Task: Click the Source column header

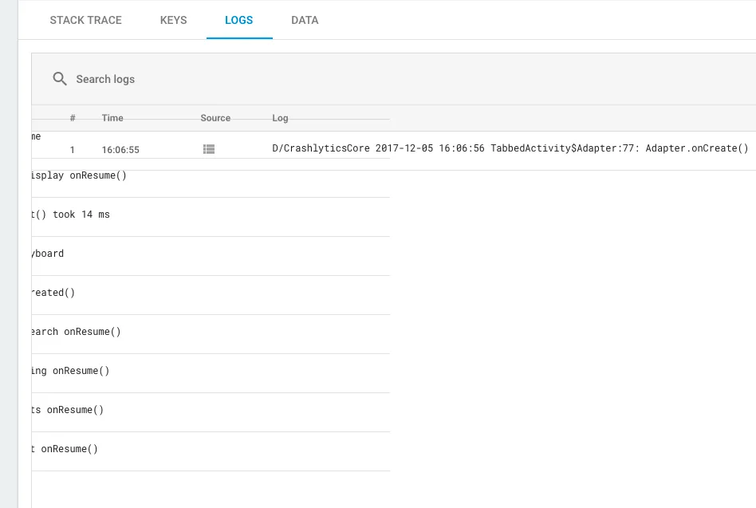Action: click(215, 118)
